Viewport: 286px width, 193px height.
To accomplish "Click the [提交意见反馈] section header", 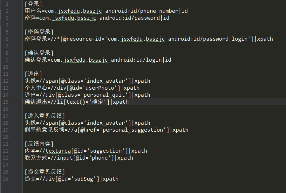I will (x=45, y=172).
